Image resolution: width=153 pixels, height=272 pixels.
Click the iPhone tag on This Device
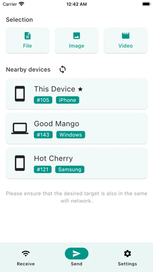[x=68, y=100]
